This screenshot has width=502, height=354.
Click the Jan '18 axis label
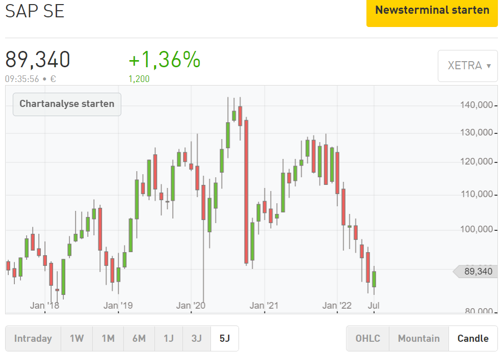coord(44,305)
